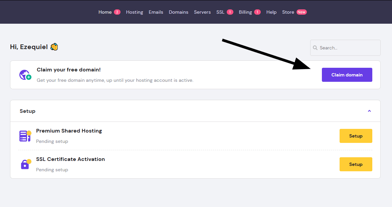Click the Premium Shared Hosting server icon

pos(25,136)
